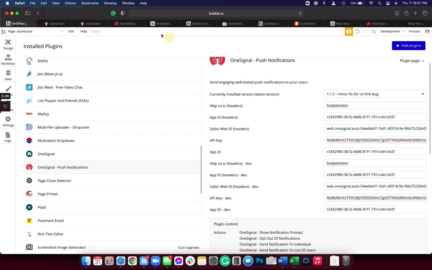Show Safari tab overview icon
The height and width of the screenshot is (270, 432).
pyautogui.click(x=425, y=13)
